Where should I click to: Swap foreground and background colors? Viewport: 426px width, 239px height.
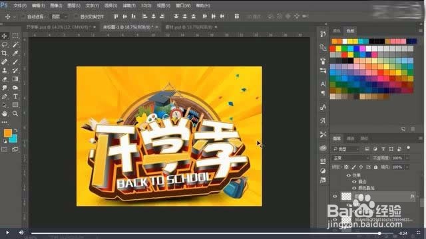[x=16, y=130]
